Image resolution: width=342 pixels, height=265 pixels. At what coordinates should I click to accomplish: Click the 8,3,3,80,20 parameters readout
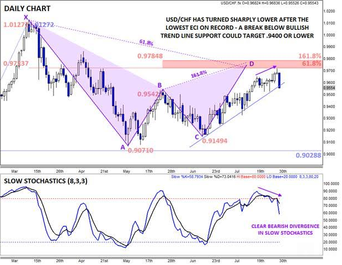coord(308,177)
